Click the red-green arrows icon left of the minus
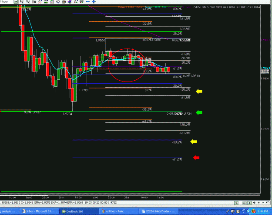 tap(82, 2)
